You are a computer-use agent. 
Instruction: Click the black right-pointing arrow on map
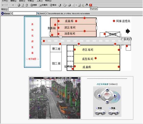[128, 31]
